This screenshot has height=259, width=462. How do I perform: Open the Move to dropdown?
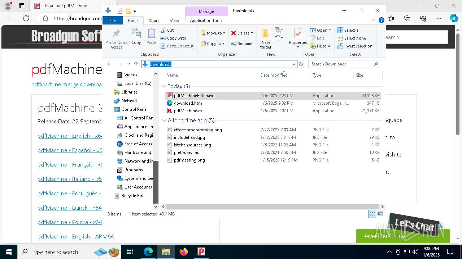[x=213, y=33]
